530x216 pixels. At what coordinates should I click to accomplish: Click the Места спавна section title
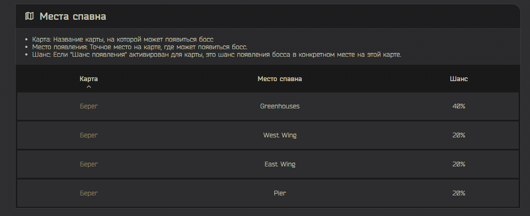[x=73, y=16]
